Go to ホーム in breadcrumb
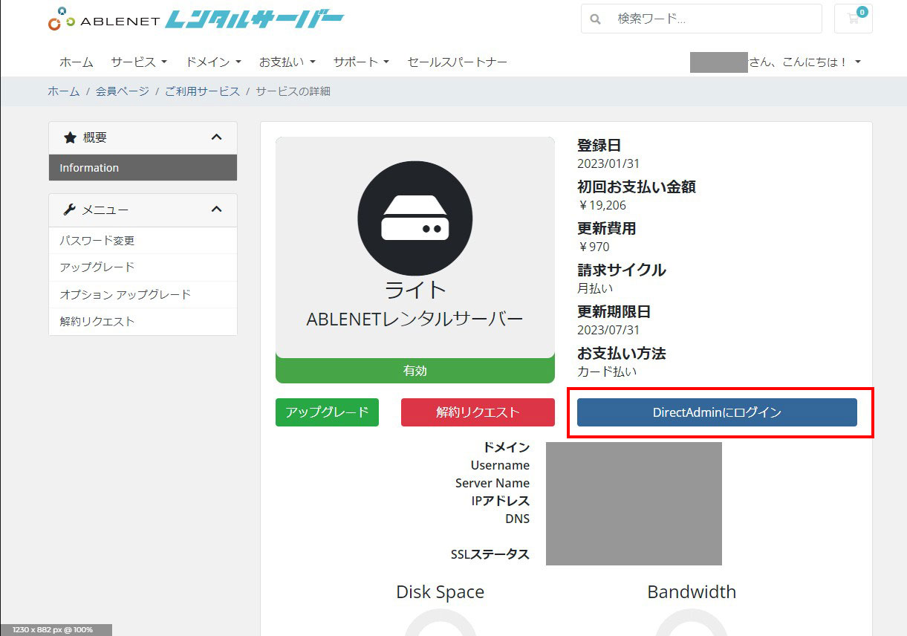 click(64, 91)
